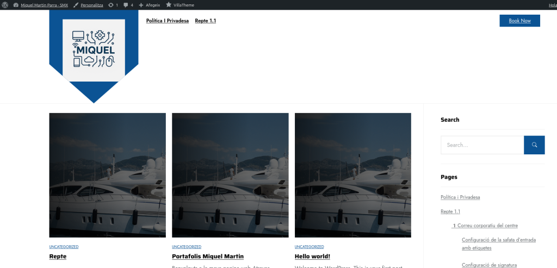Click the Personalitza paintbrush icon
The width and height of the screenshot is (557, 268).
76,5
